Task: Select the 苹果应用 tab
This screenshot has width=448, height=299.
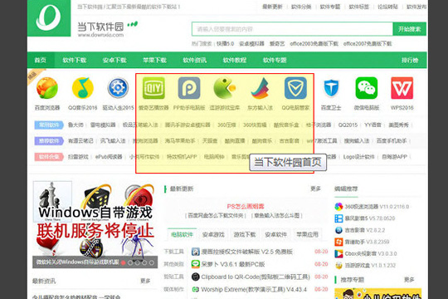Action: [307, 234]
